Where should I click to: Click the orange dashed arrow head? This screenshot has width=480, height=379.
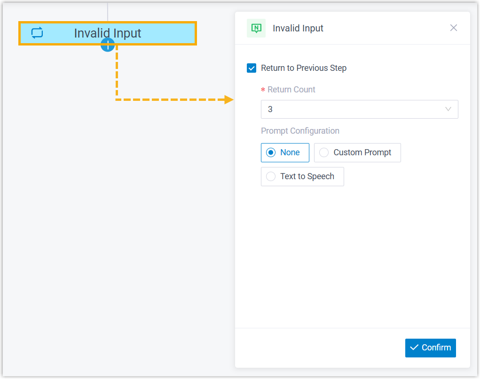point(229,99)
